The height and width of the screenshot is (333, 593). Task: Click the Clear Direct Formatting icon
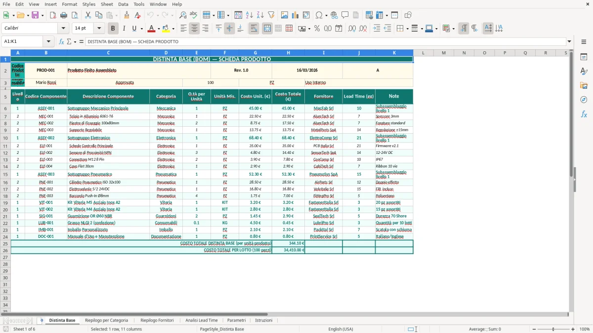pos(137,15)
